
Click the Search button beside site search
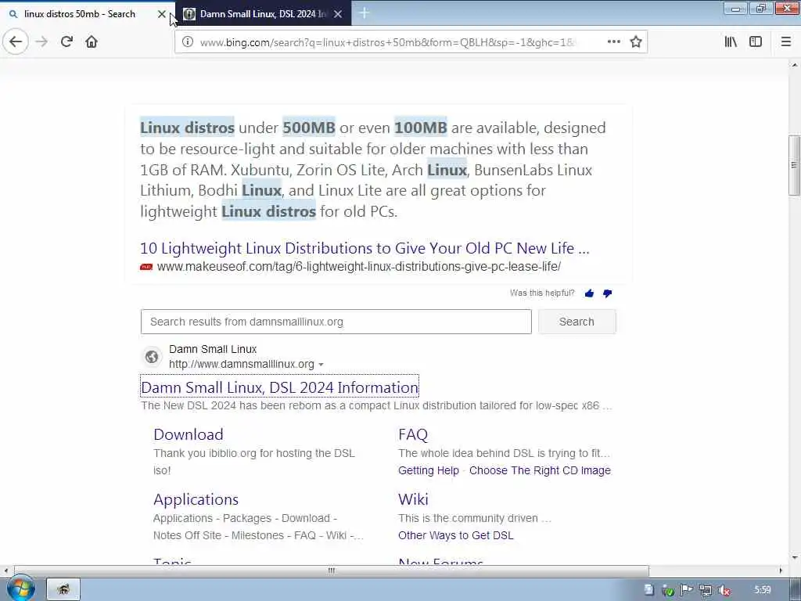[x=577, y=322]
